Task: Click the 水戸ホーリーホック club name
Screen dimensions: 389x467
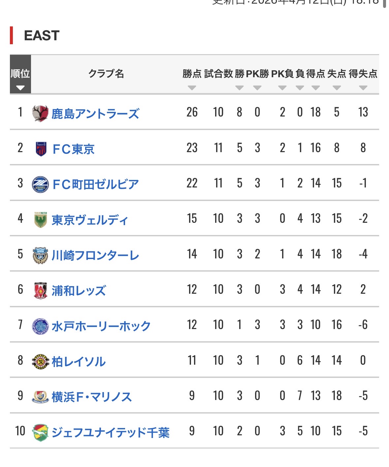Action: [101, 327]
